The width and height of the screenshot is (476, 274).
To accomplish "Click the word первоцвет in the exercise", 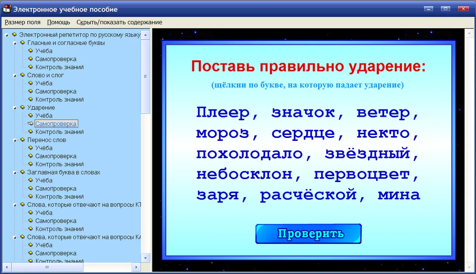I will click(x=362, y=174).
